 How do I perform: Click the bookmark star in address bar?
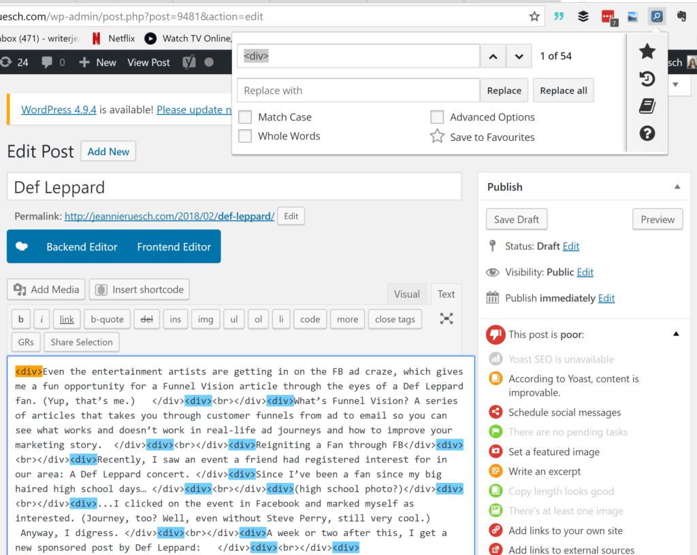click(x=534, y=16)
